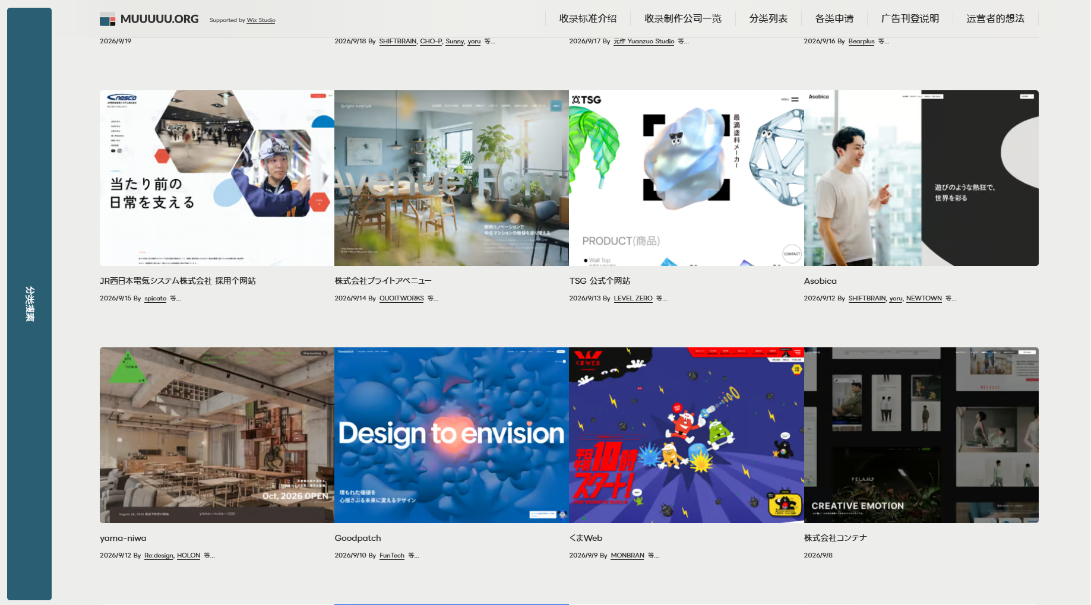Expand credits after Bearplus with 等...

point(884,42)
